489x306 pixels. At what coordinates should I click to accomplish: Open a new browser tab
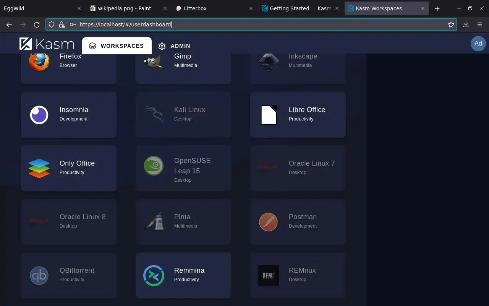coord(437,8)
